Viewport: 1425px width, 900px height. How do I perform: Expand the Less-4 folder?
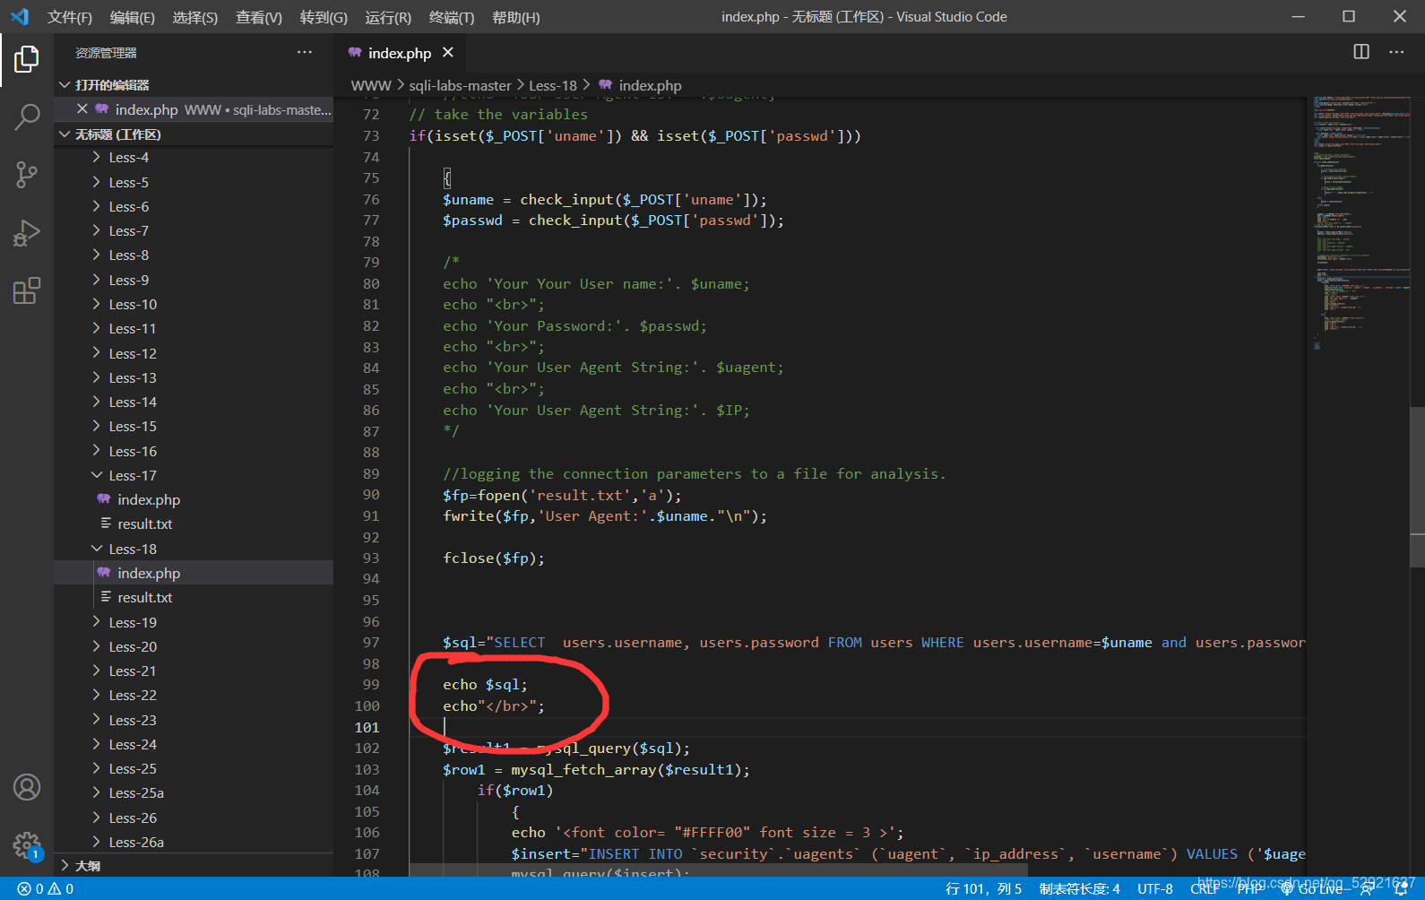tap(194, 158)
